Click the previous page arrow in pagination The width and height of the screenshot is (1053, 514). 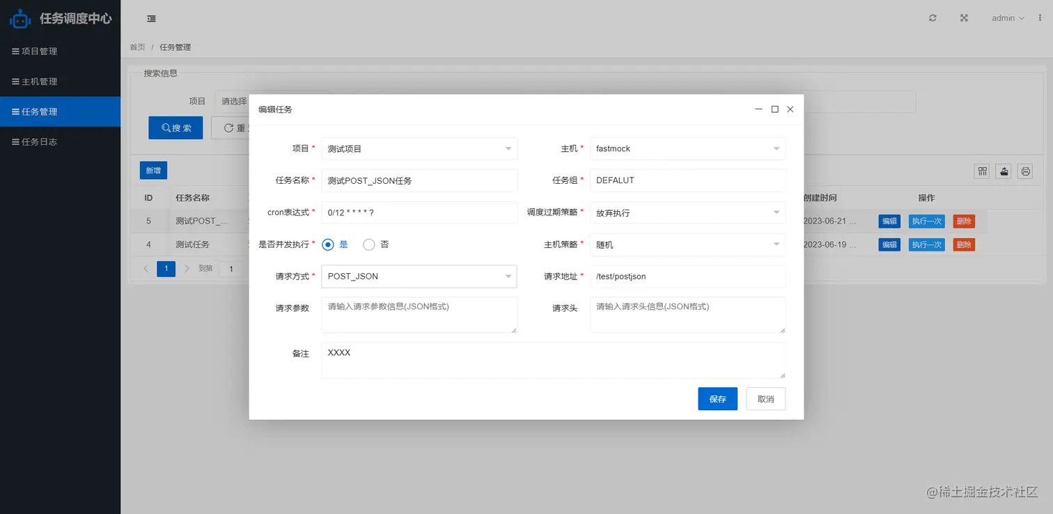point(145,268)
